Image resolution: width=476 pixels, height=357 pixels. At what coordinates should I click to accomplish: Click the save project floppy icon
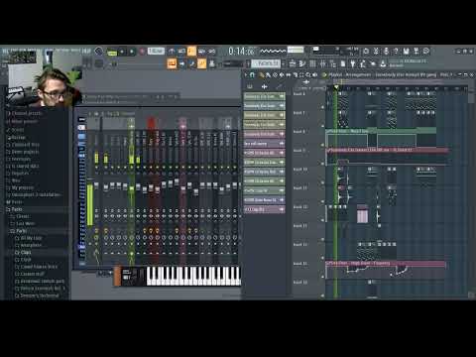point(406,51)
